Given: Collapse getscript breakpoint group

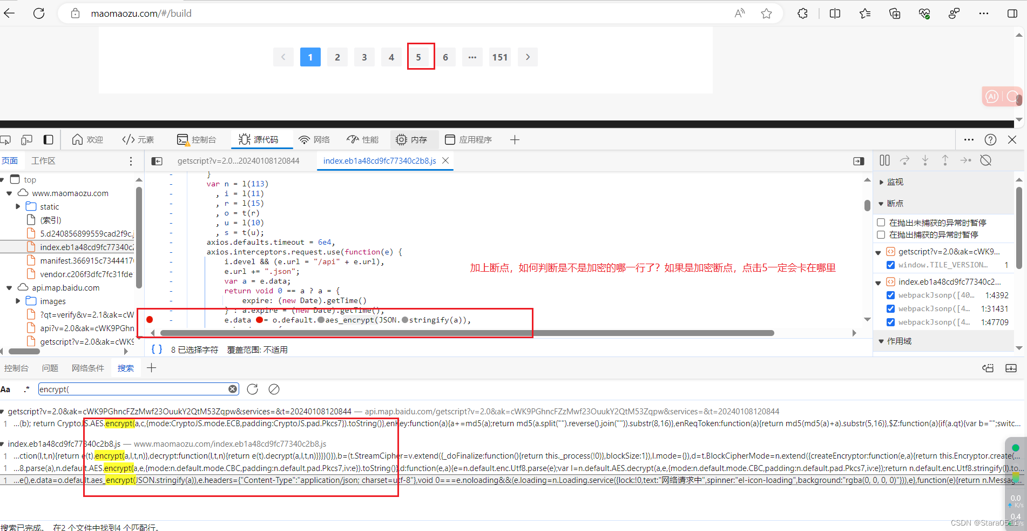Looking at the screenshot, I should pyautogui.click(x=878, y=252).
